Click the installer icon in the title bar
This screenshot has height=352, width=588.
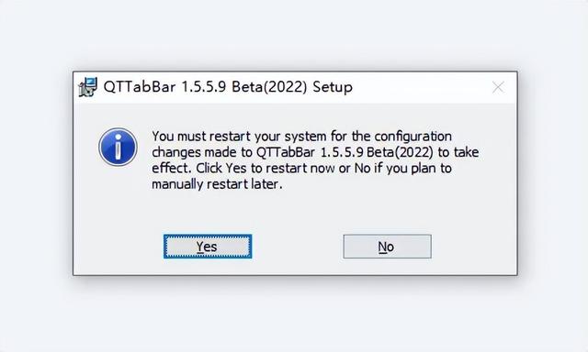[x=88, y=87]
